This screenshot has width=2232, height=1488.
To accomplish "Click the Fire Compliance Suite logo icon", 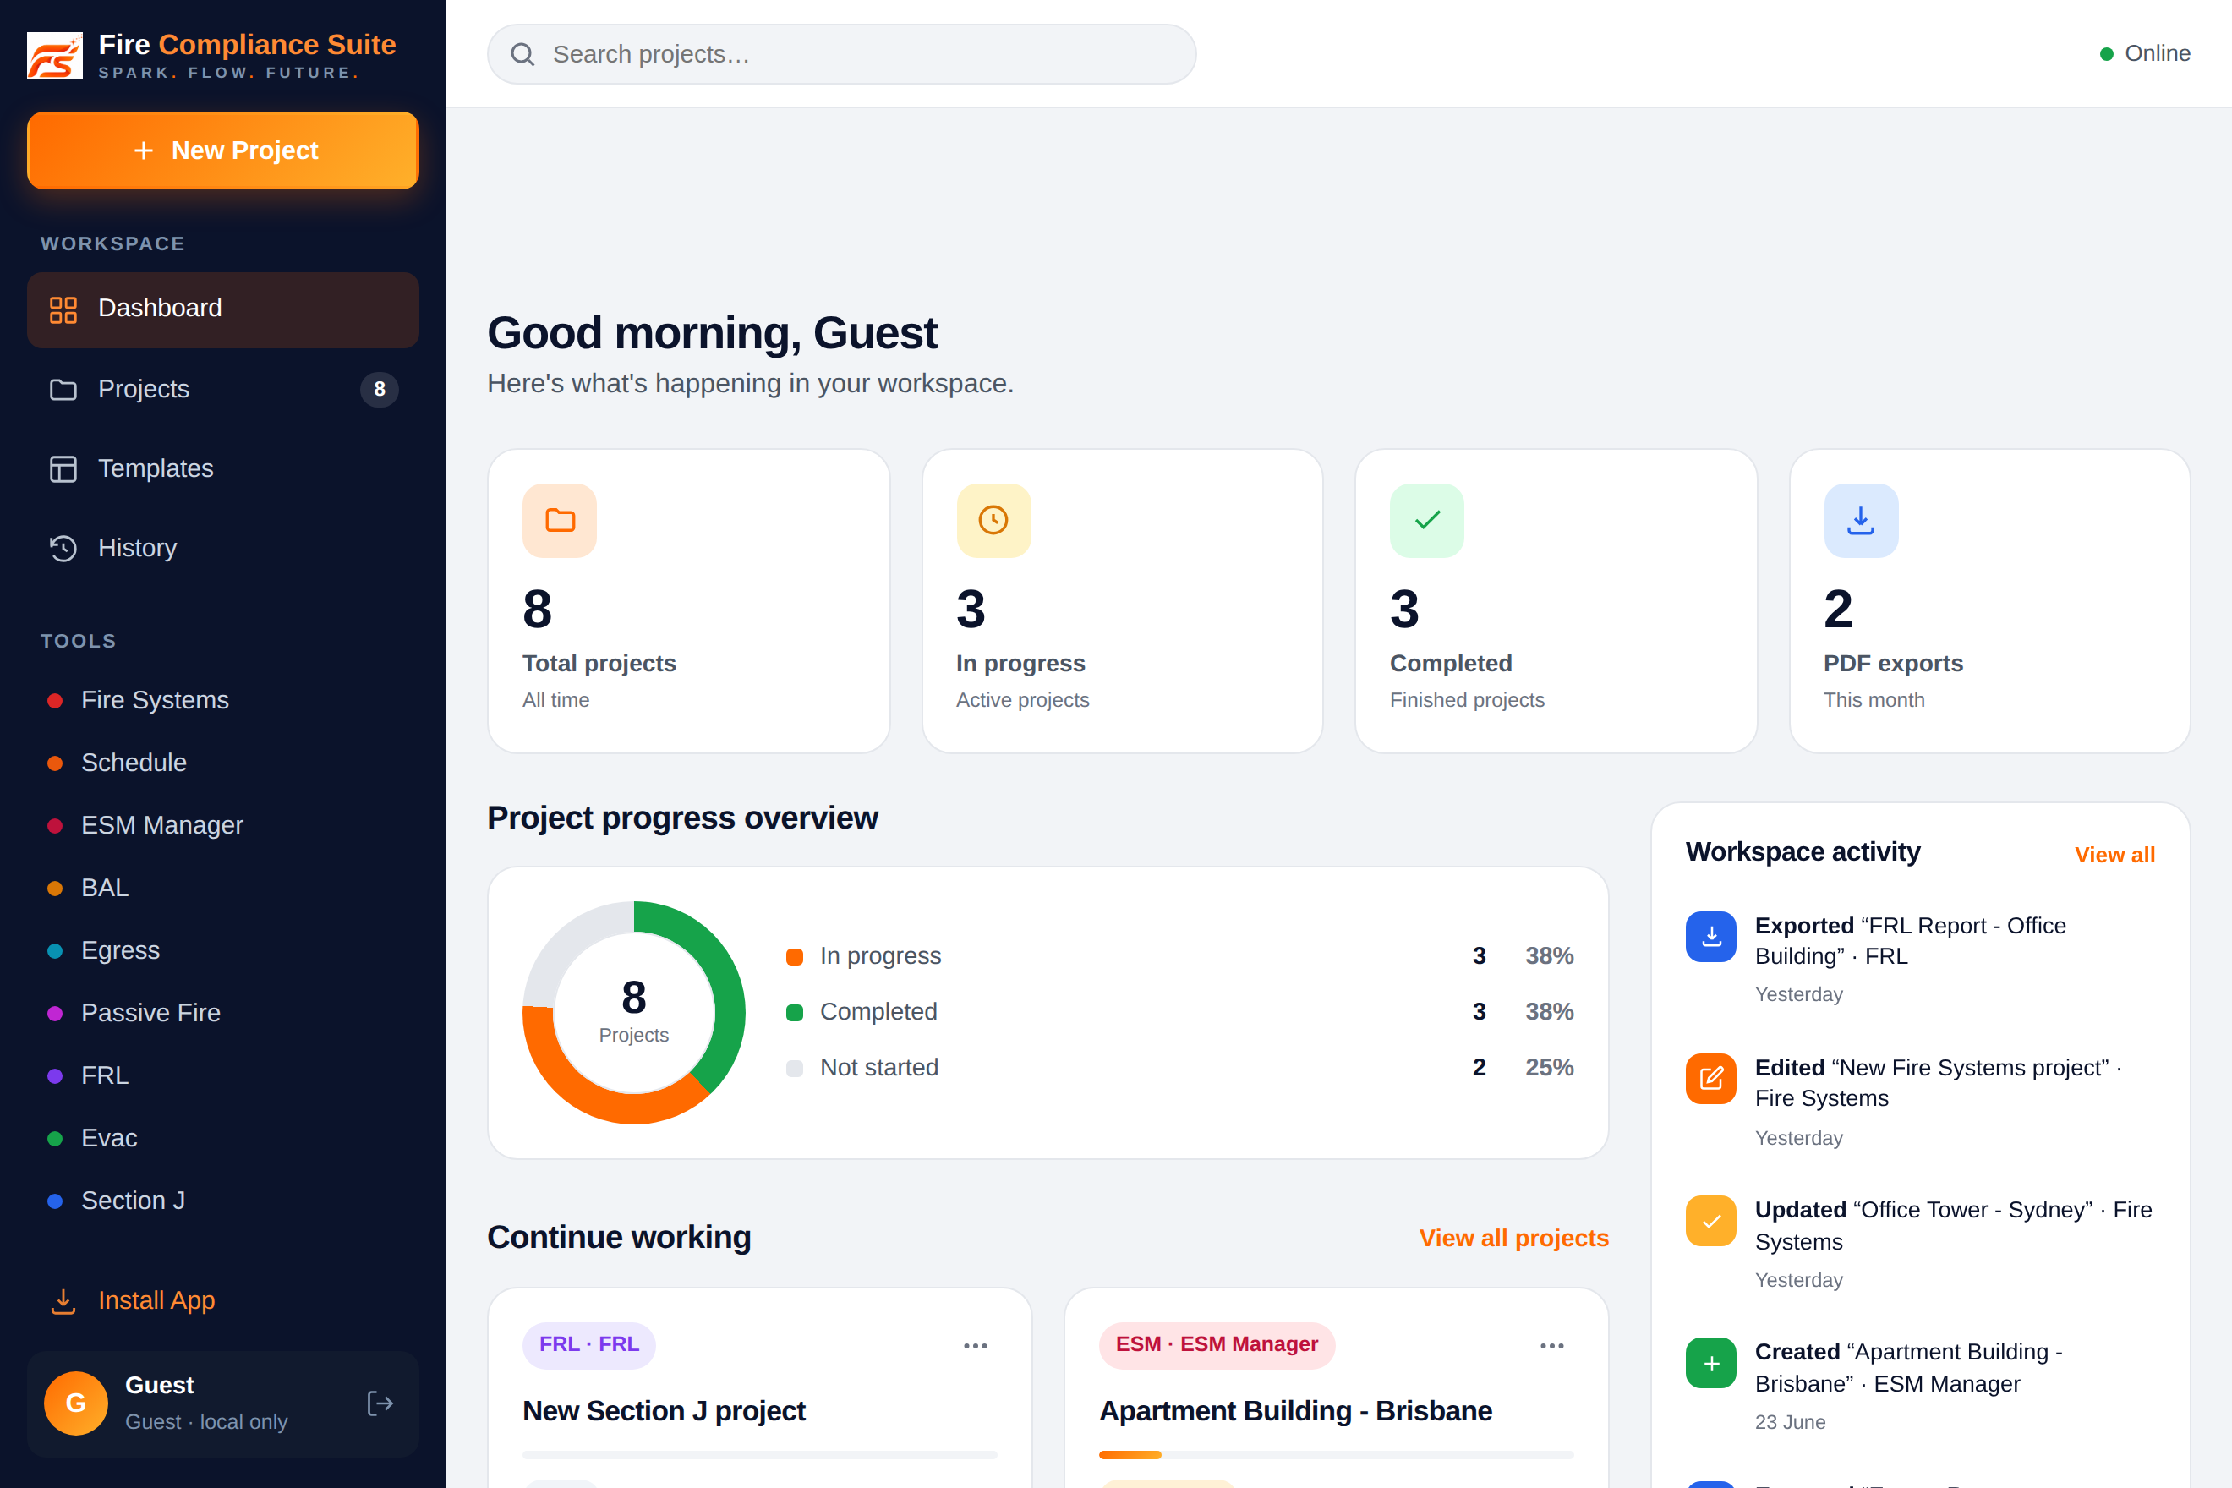I will click(x=54, y=56).
